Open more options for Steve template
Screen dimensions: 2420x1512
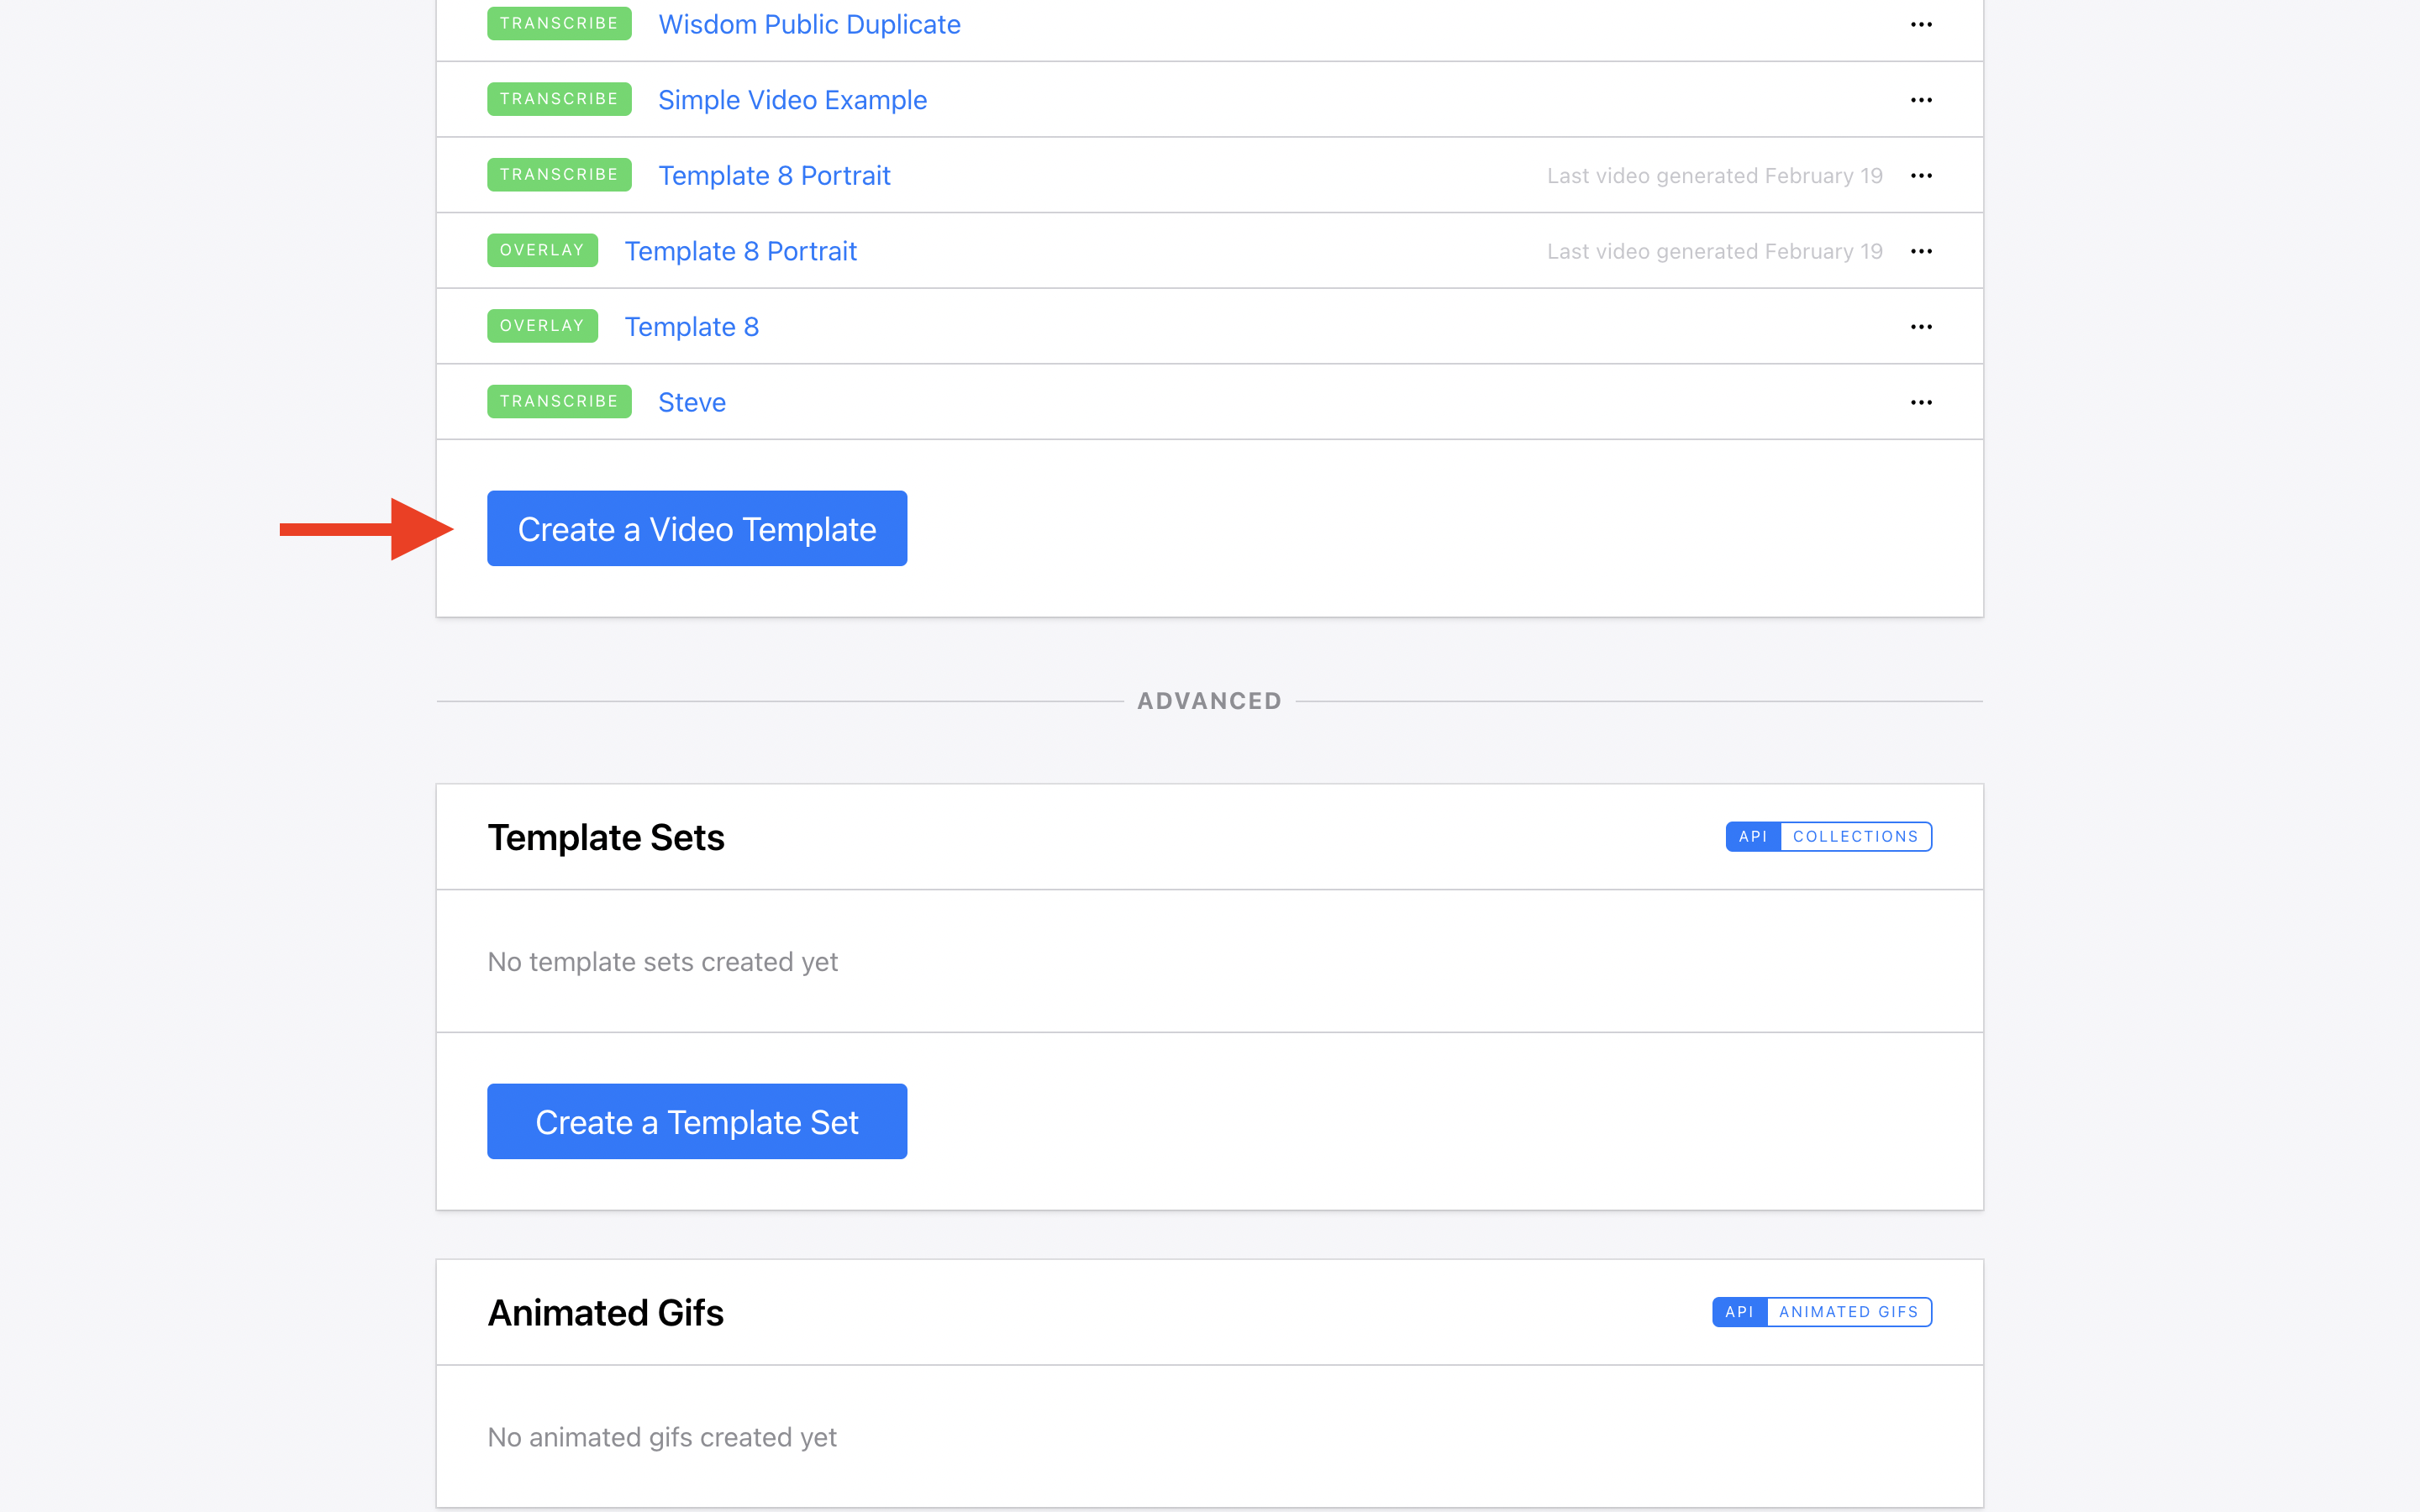[1920, 403]
